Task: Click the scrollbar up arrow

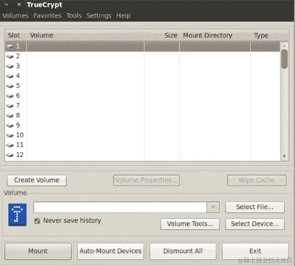Action: [284, 46]
